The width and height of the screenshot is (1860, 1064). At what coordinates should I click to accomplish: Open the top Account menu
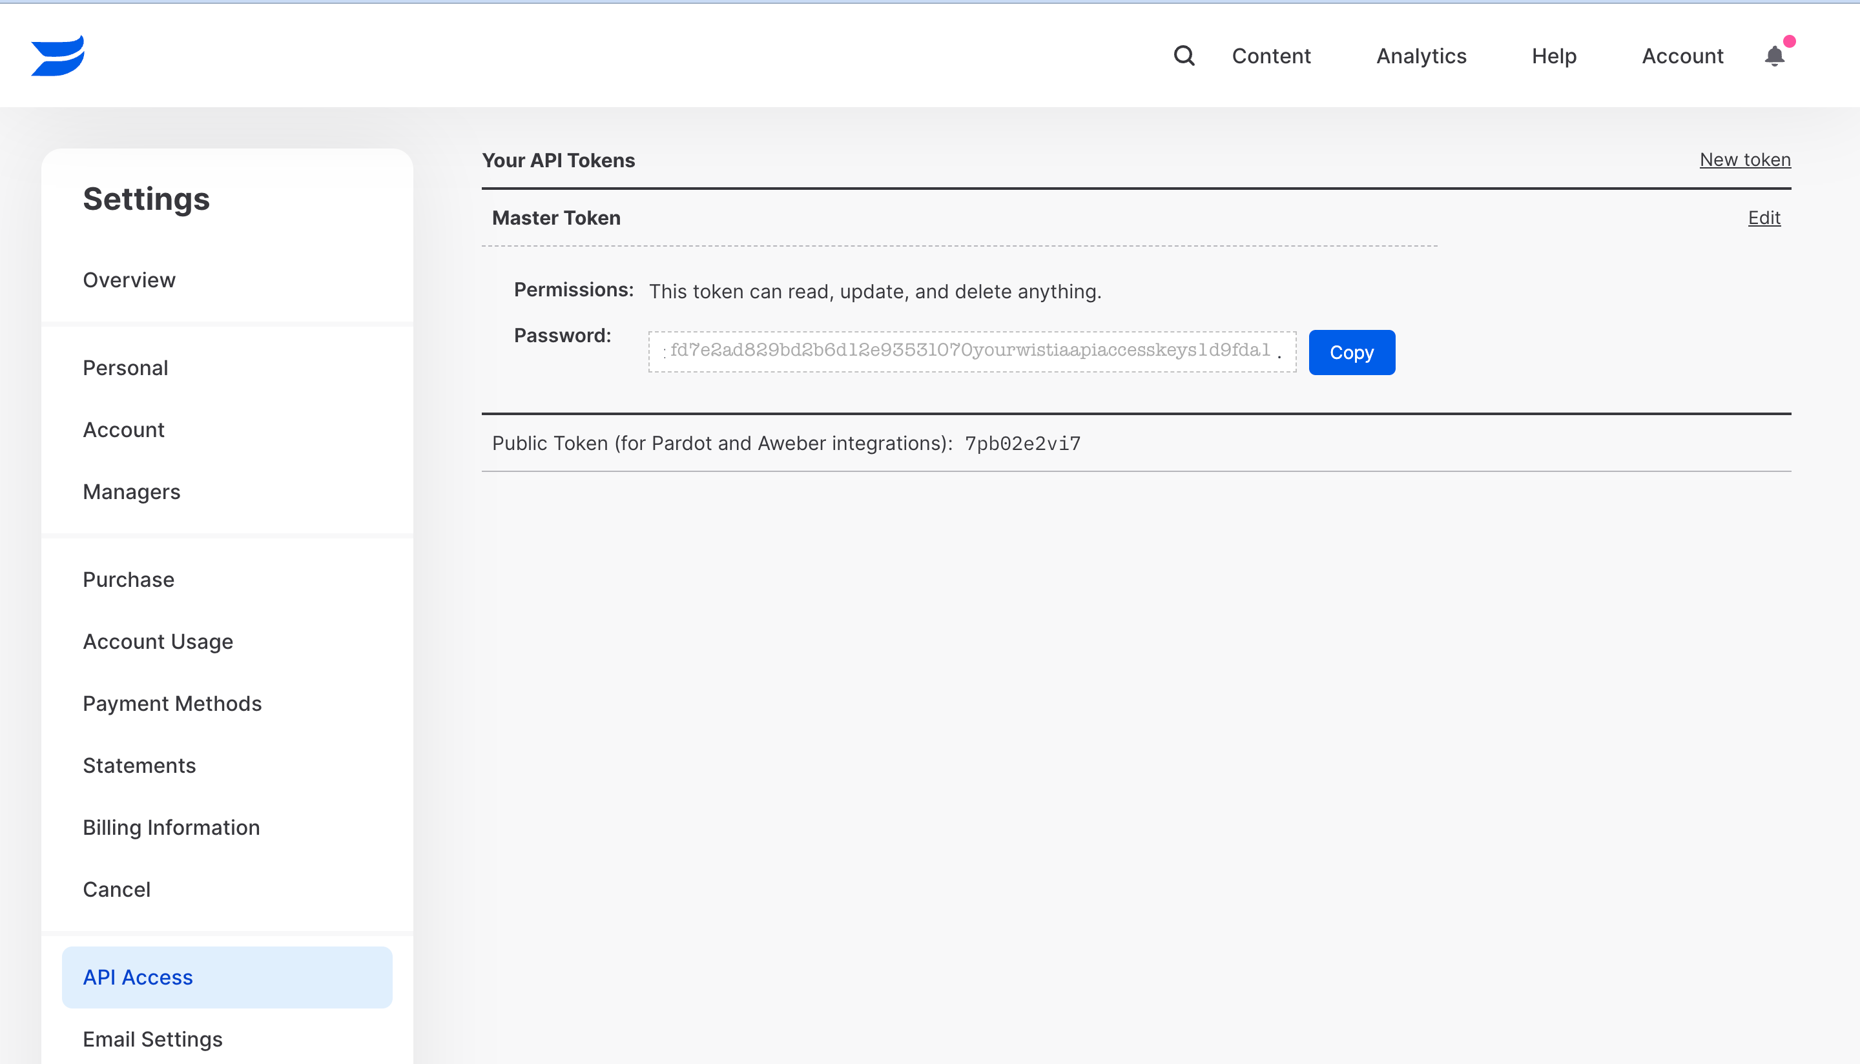pos(1682,56)
